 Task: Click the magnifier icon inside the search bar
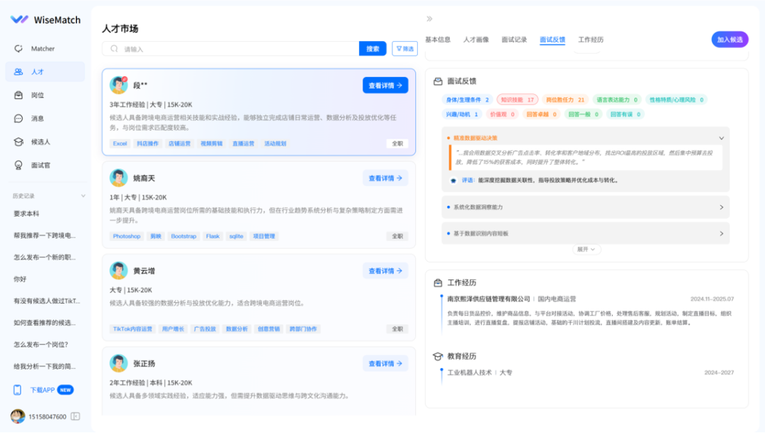coord(113,48)
